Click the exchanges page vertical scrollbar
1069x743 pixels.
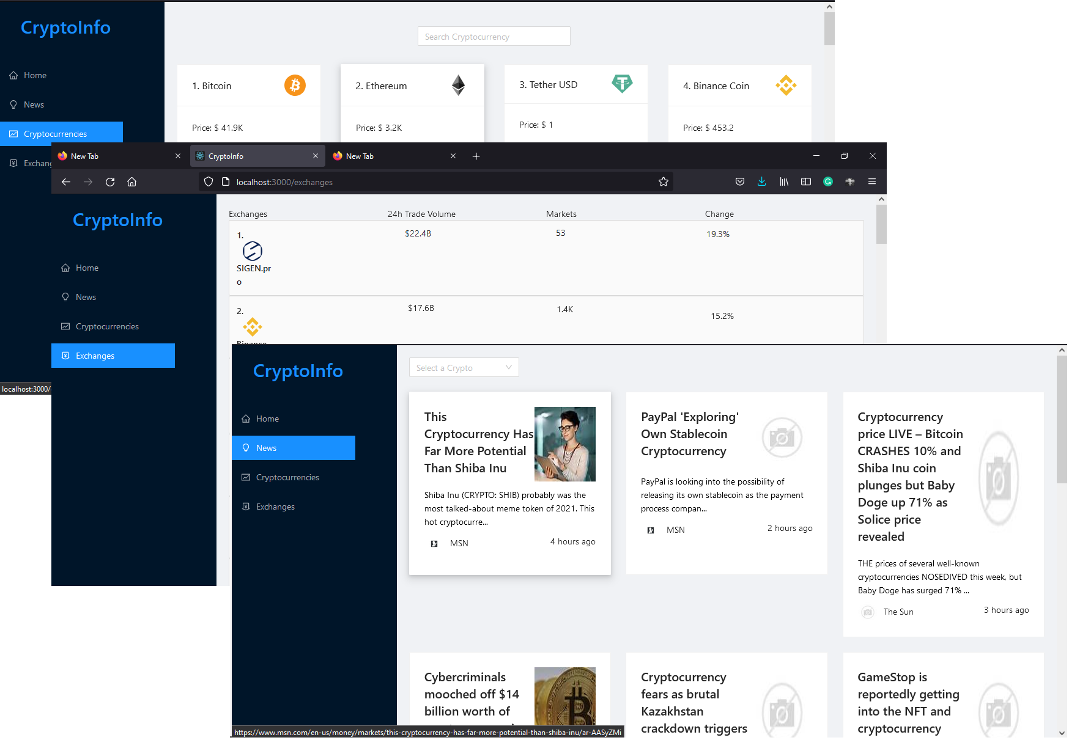pyautogui.click(x=881, y=224)
